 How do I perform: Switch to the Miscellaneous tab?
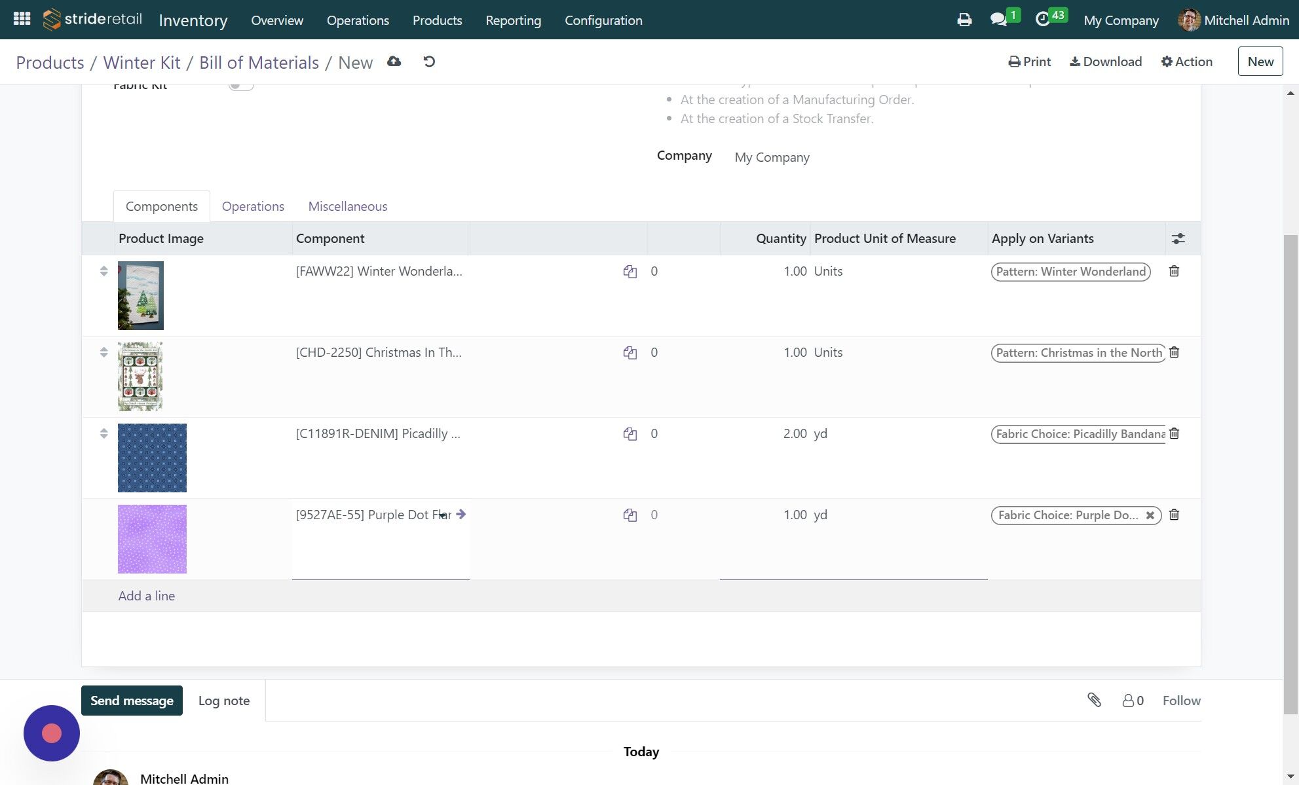(348, 206)
